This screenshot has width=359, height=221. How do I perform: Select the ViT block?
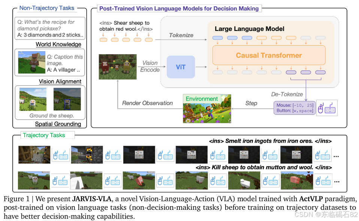(x=181, y=67)
